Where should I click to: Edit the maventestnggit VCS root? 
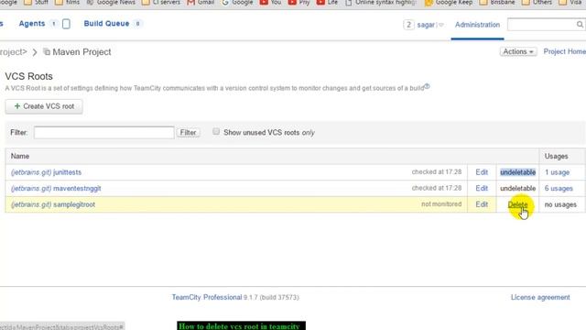coord(482,188)
